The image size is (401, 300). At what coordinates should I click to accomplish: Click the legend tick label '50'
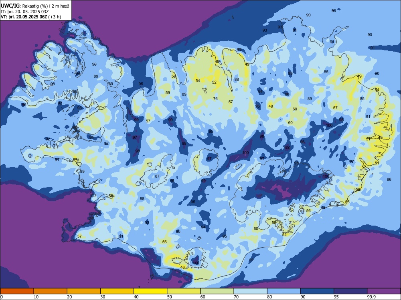pos(169,297)
